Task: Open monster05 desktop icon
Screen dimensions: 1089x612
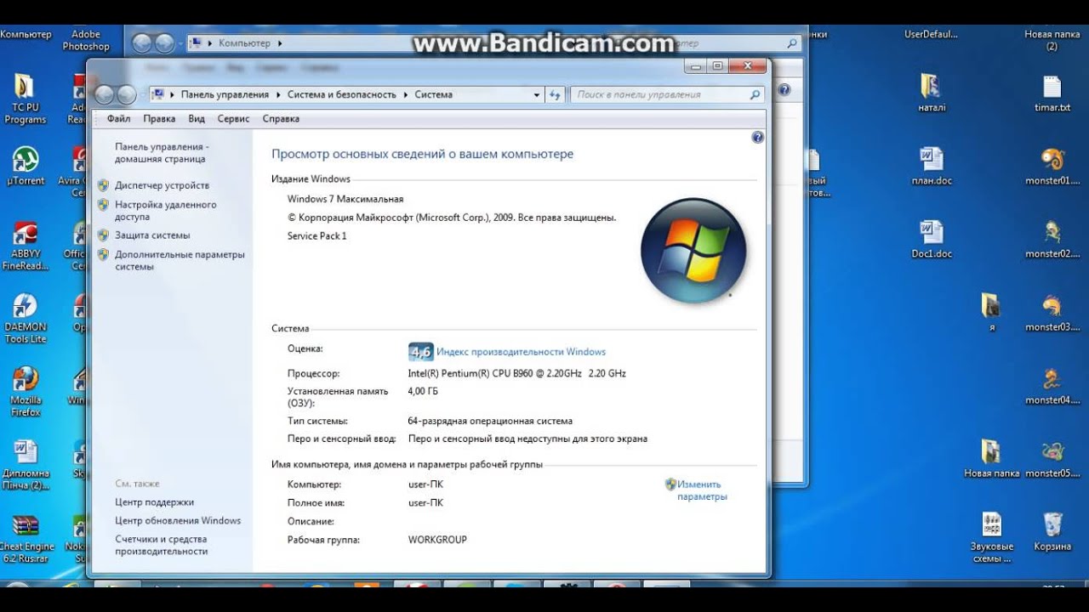Action: point(1052,458)
